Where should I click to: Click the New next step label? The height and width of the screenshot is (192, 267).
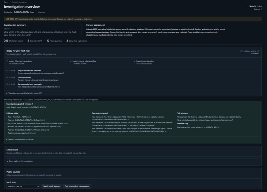tap(183, 124)
